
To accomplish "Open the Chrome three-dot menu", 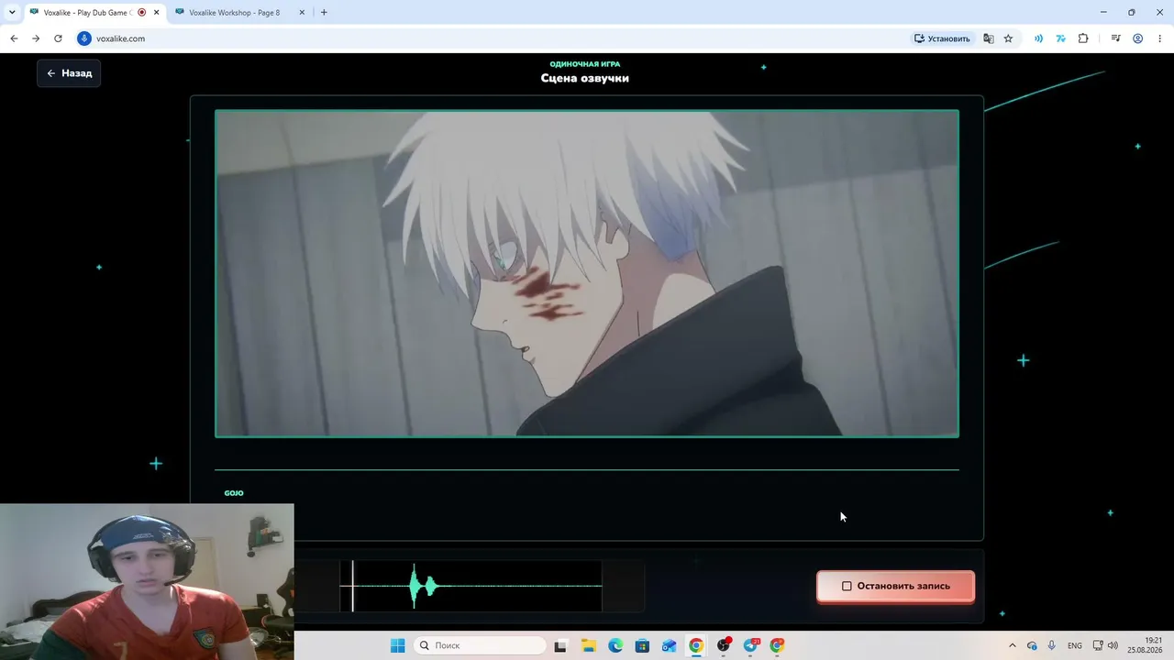I will (x=1159, y=38).
